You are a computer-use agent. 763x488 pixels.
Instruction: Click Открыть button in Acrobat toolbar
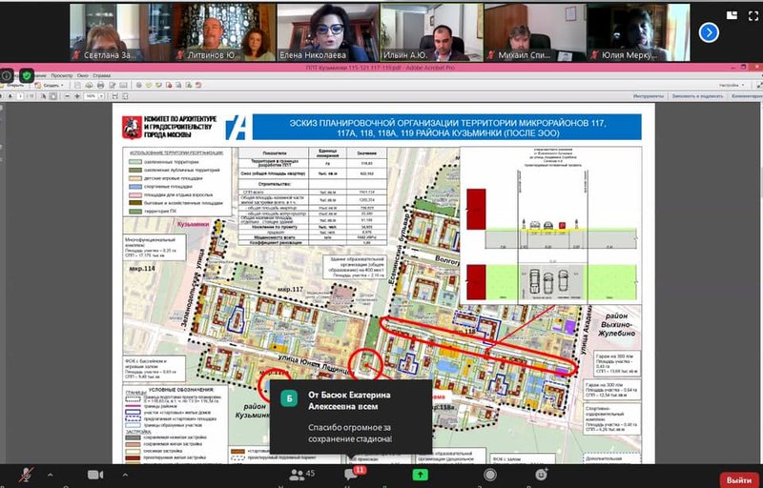coord(12,85)
